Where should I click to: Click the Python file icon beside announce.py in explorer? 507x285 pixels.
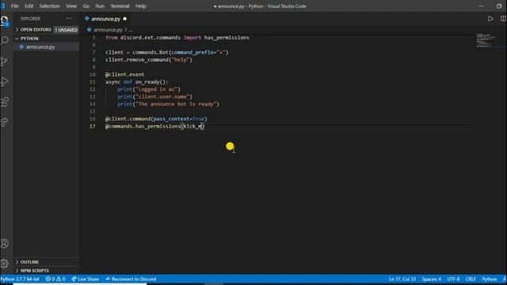click(x=21, y=47)
